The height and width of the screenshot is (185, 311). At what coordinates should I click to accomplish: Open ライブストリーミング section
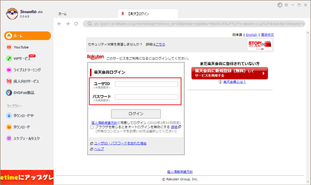28,70
